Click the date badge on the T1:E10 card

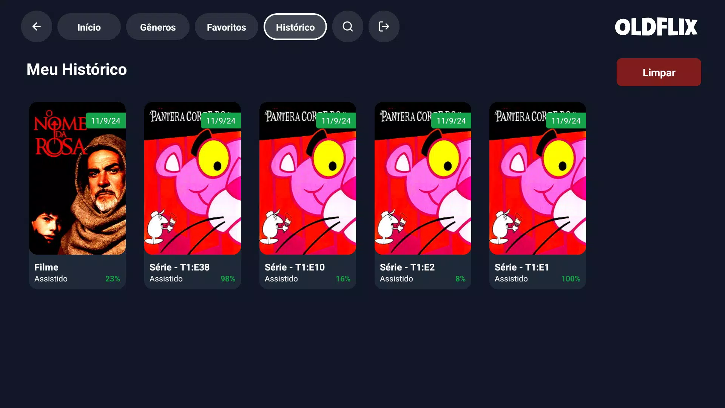pyautogui.click(x=336, y=121)
